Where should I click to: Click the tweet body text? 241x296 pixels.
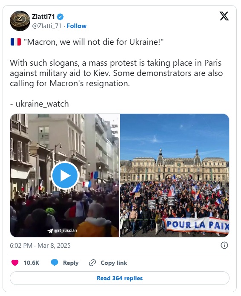pos(116,73)
